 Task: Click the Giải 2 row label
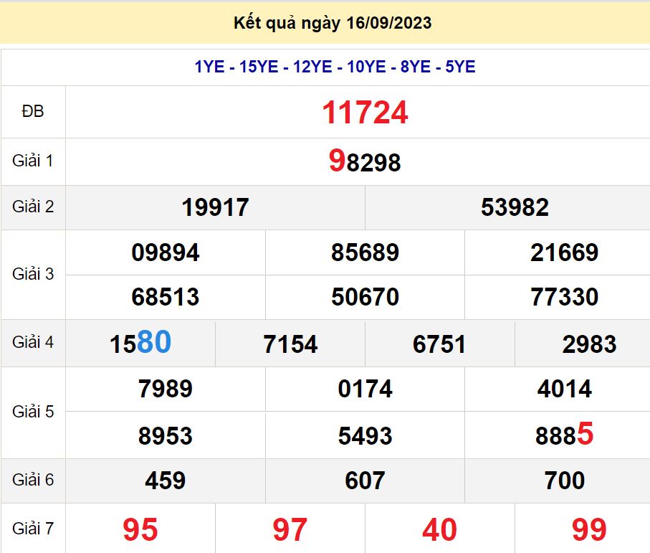(33, 207)
